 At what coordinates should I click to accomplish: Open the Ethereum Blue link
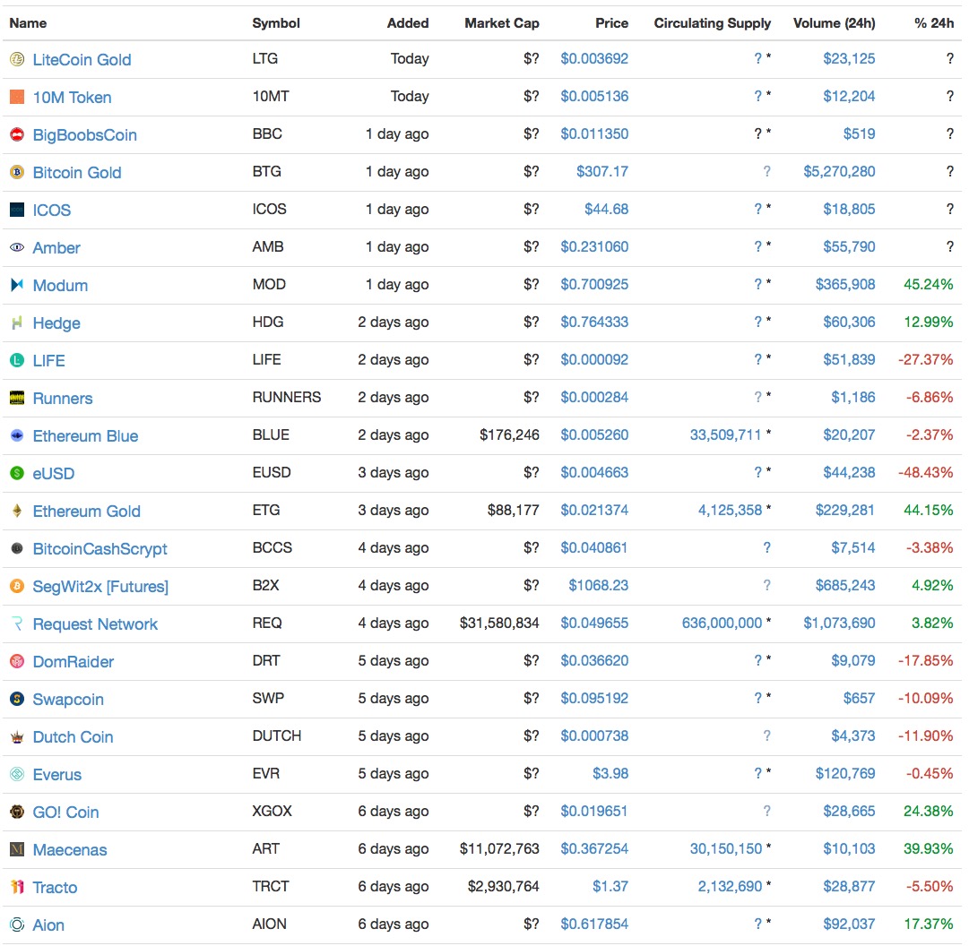point(85,436)
